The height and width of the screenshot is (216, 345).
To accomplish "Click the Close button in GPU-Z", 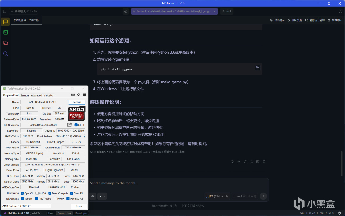I will click(79, 206).
